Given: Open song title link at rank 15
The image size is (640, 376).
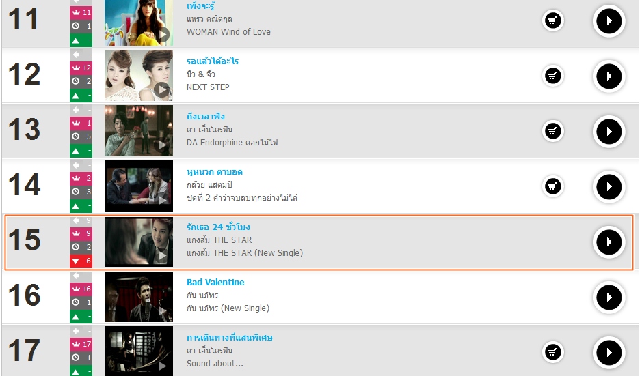Looking at the screenshot, I should click(218, 227).
